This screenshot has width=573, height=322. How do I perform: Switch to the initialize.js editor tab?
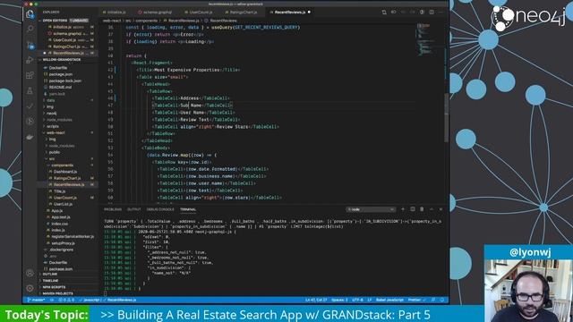[116, 12]
